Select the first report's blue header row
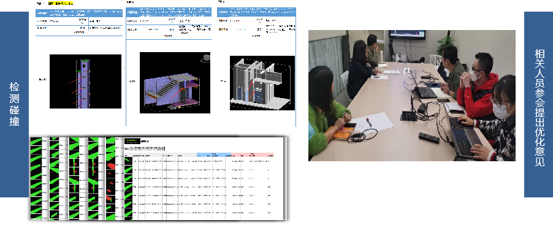The width and height of the screenshot is (553, 225). click(79, 13)
